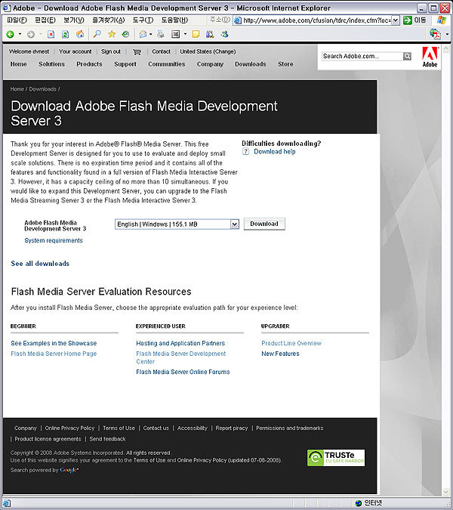
Task: Open the Downloads navigation tab
Action: (251, 64)
